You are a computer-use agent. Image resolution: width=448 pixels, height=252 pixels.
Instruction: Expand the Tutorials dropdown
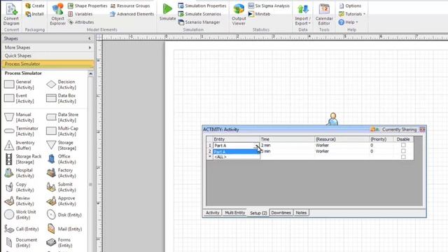(x=352, y=14)
